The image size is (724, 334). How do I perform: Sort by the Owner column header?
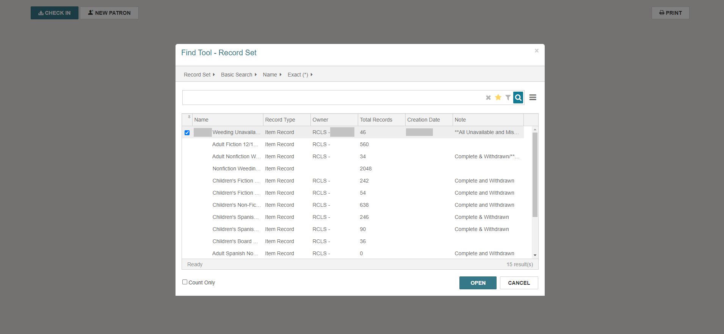(334, 120)
